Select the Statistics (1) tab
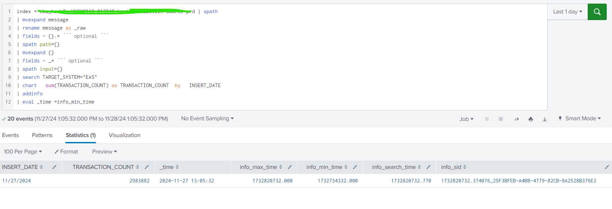The height and width of the screenshot is (209, 612). click(x=80, y=135)
